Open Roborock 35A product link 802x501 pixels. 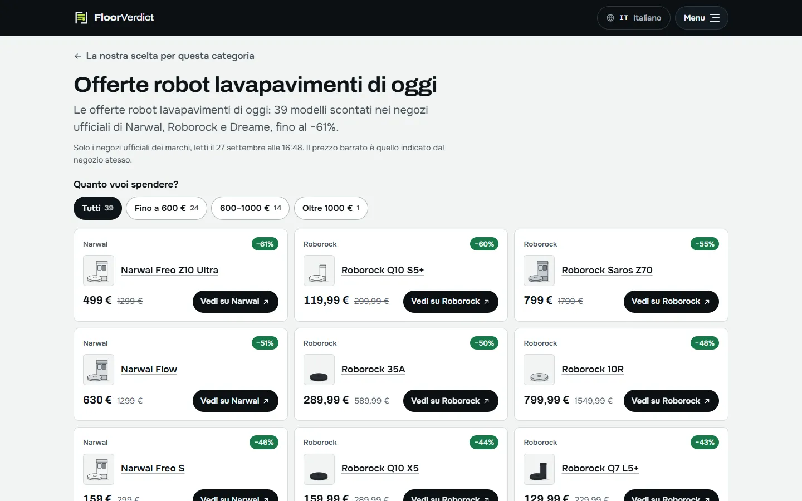(x=373, y=369)
